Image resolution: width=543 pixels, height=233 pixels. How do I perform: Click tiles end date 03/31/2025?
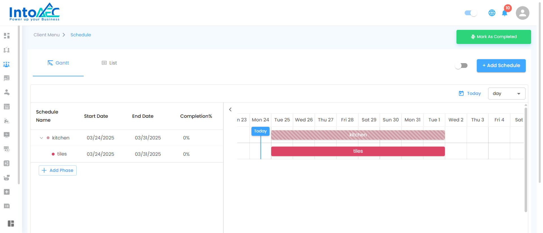coord(148,154)
